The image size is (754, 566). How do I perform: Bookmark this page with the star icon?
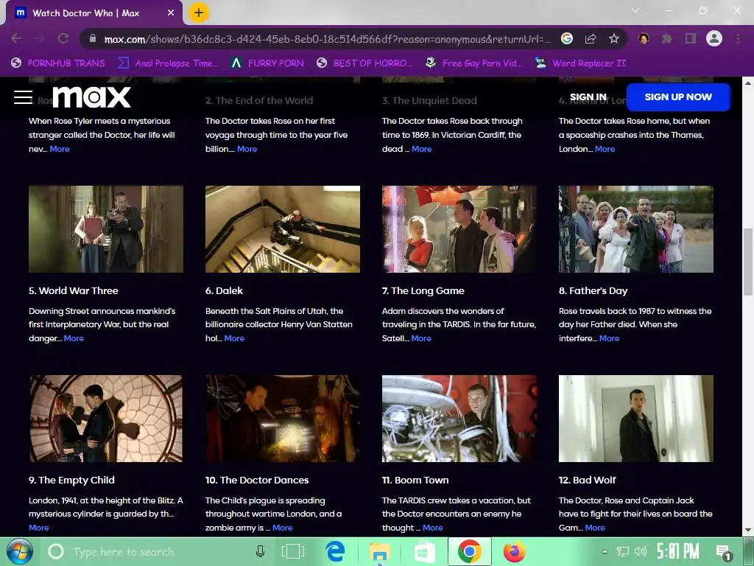point(613,38)
